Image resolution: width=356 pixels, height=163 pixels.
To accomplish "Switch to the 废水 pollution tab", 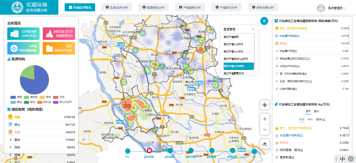I will click(316, 111).
